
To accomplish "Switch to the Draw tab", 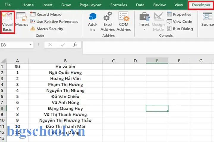I will [66, 5].
